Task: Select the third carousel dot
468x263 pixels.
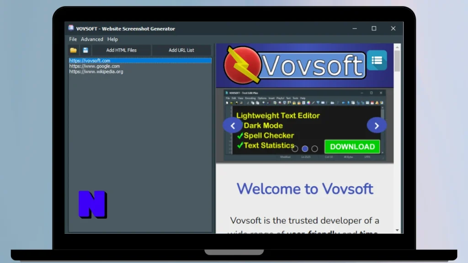Action: [x=314, y=148]
